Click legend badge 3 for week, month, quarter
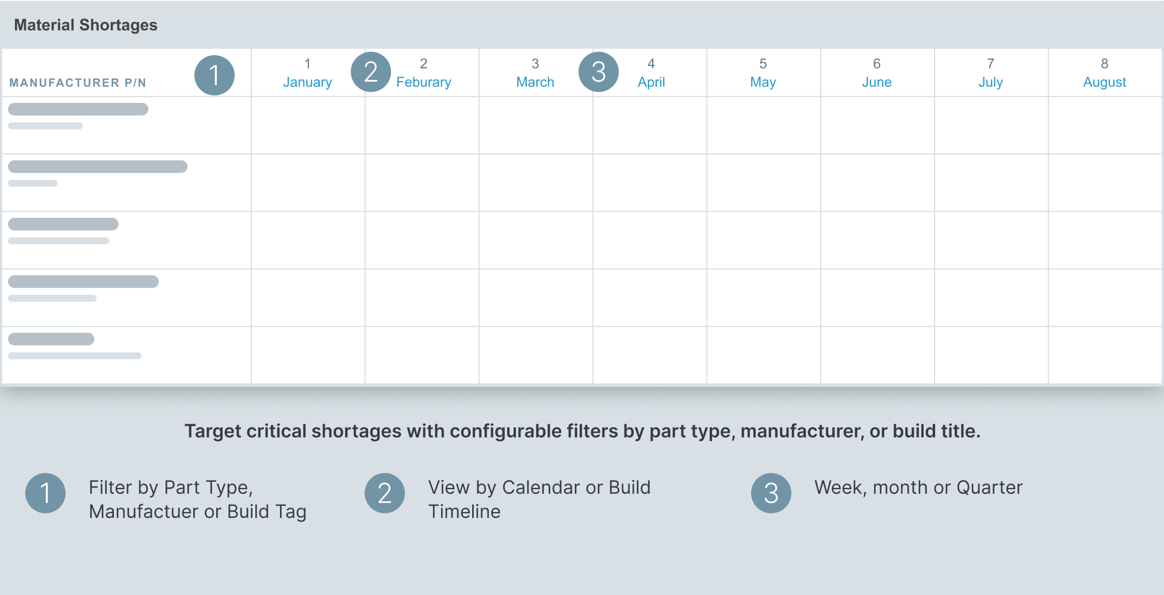 pos(771,493)
